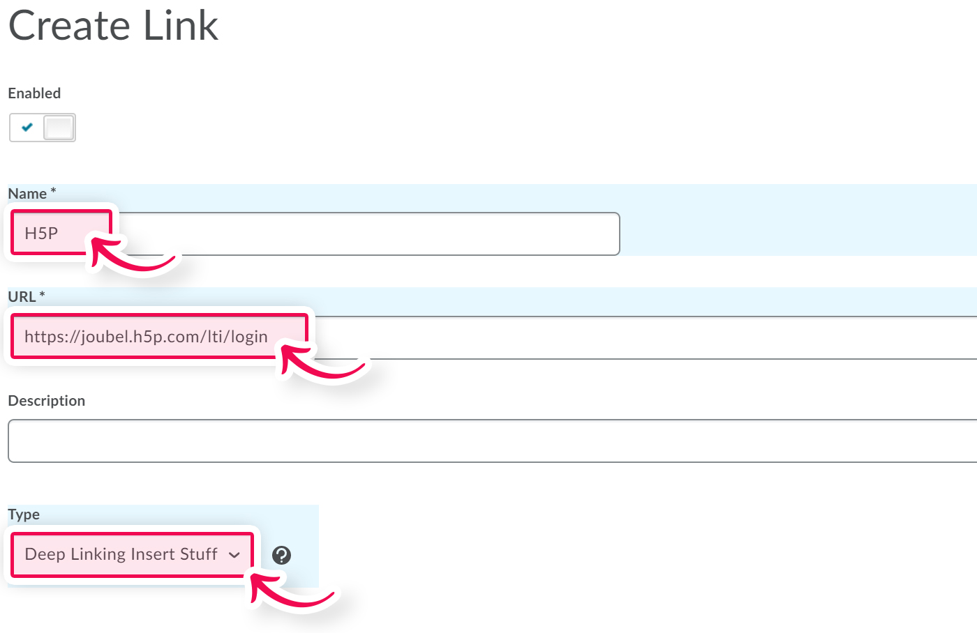Click the Name field label
This screenshot has height=633, width=977.
click(27, 194)
